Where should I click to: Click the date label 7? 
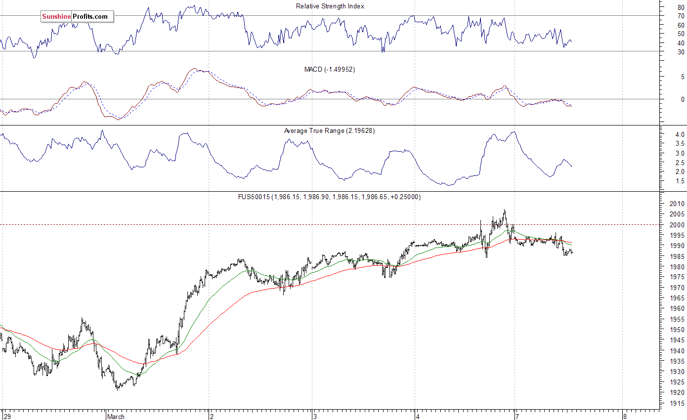point(517,417)
